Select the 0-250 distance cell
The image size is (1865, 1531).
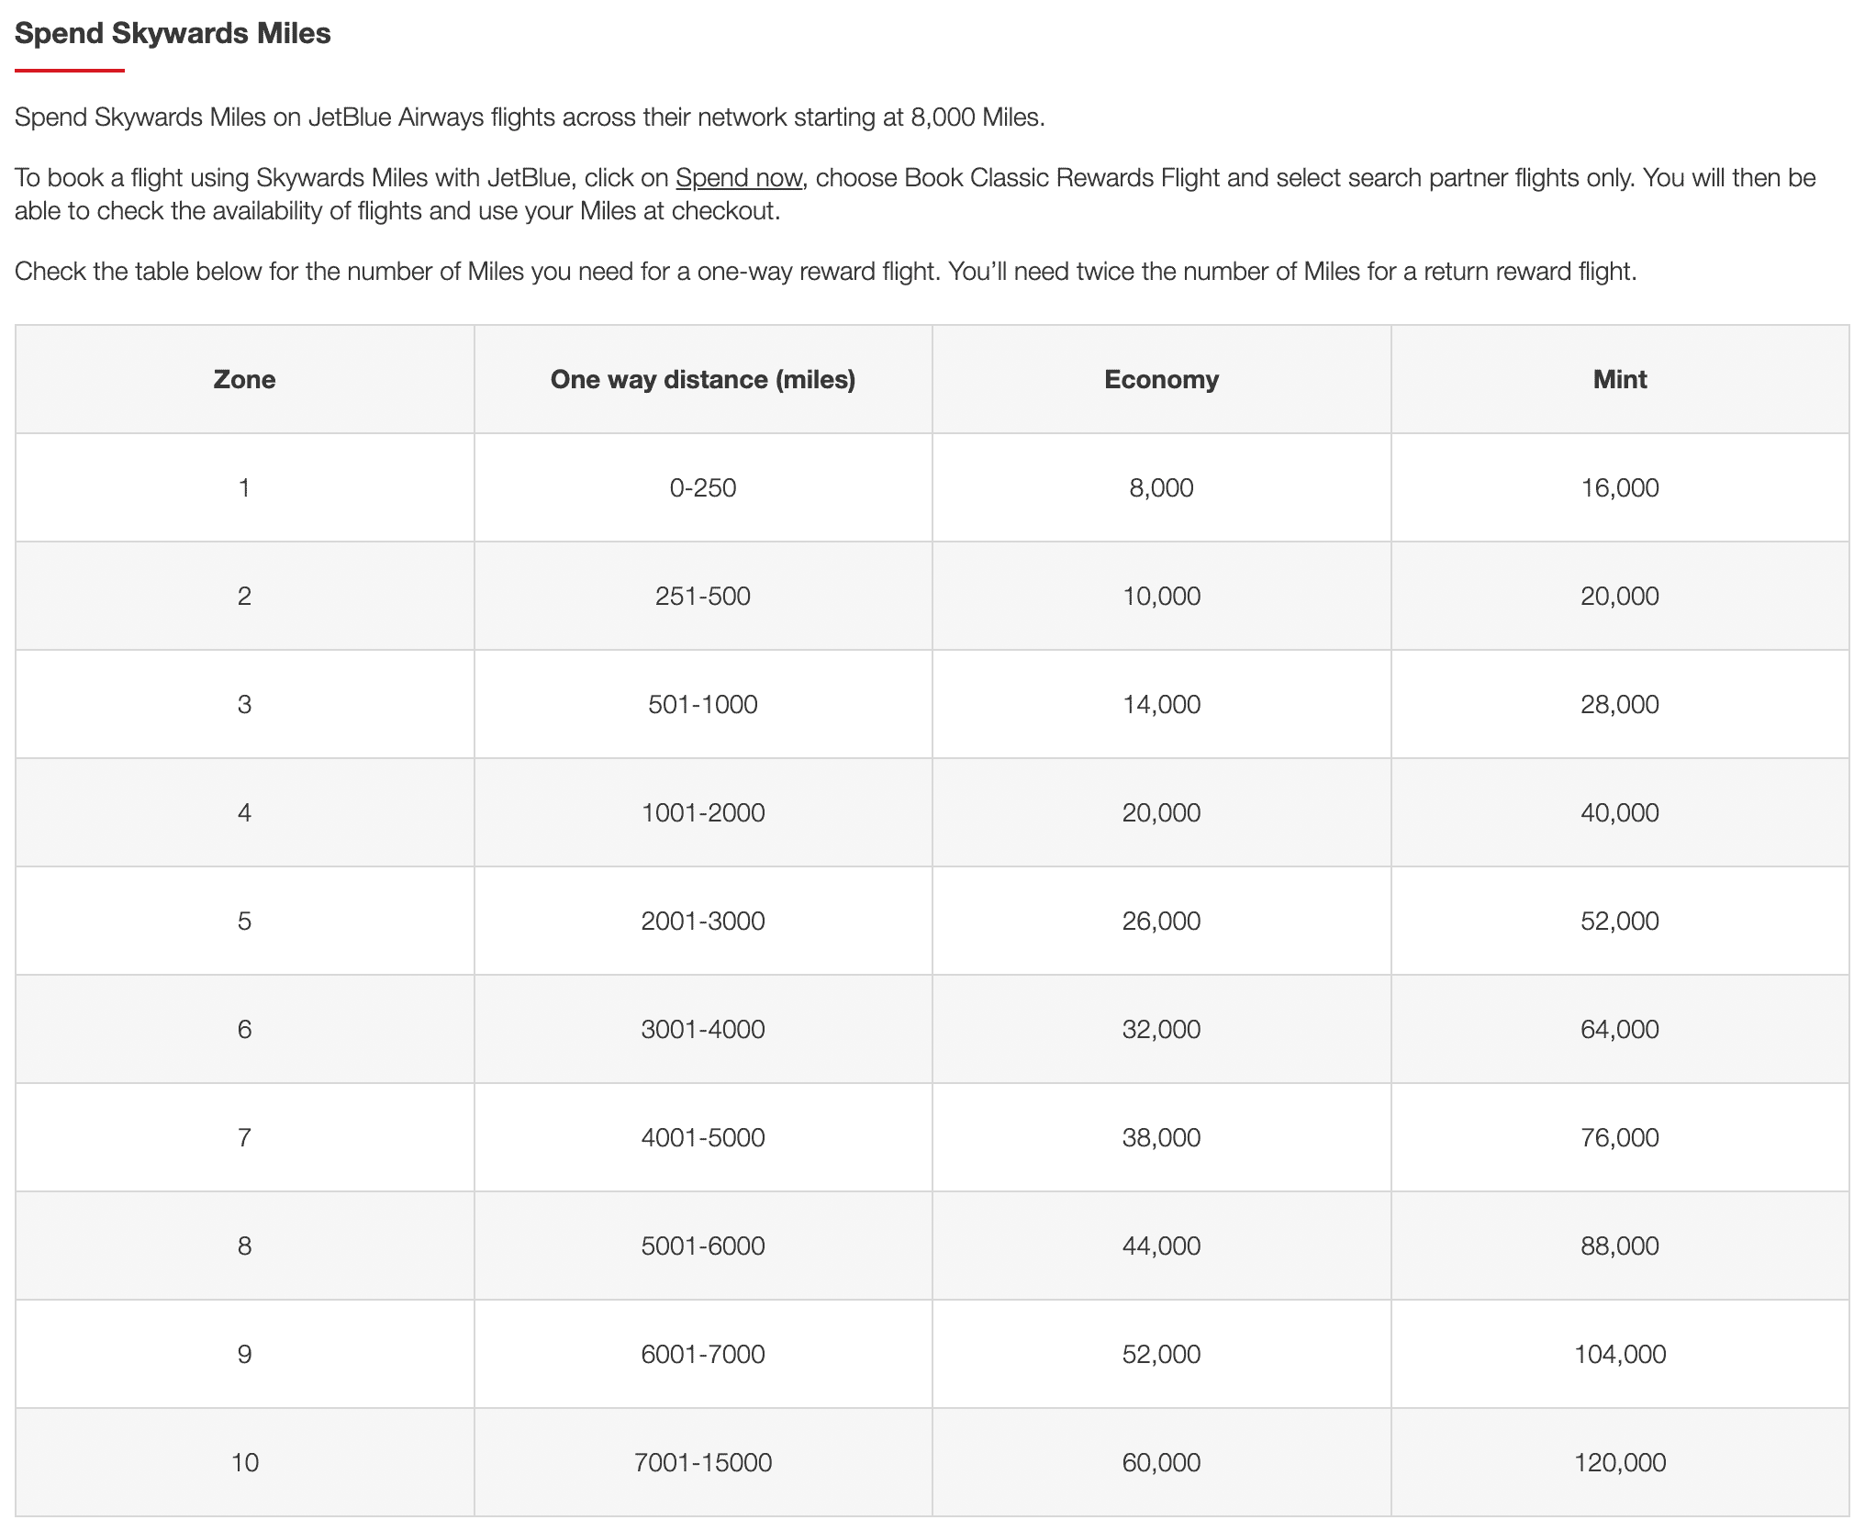[x=703, y=488]
